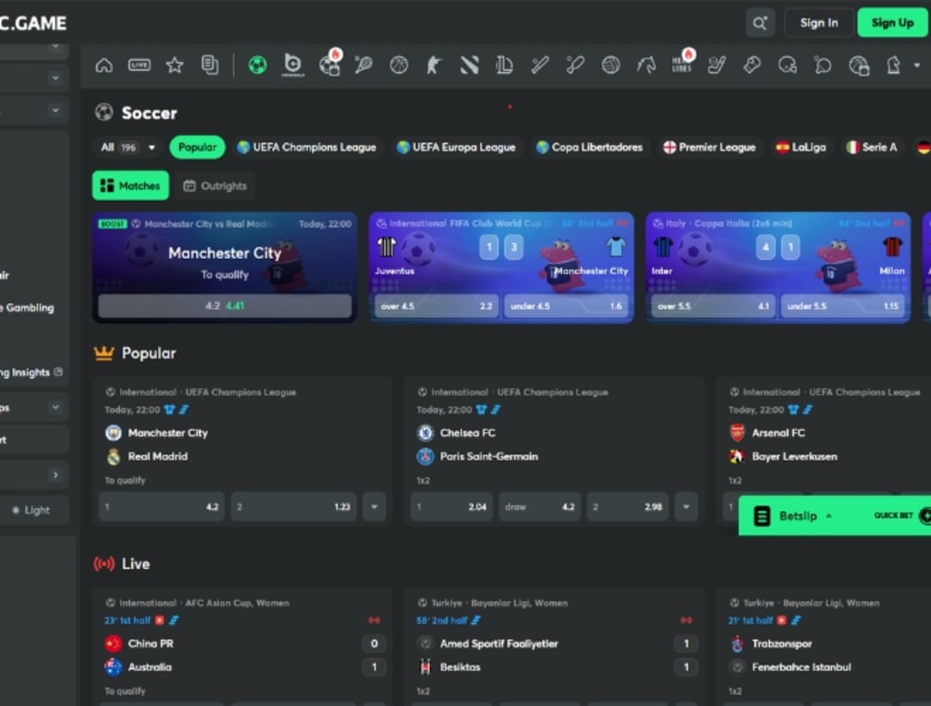Expand more markets for Manchester City match

[374, 507]
